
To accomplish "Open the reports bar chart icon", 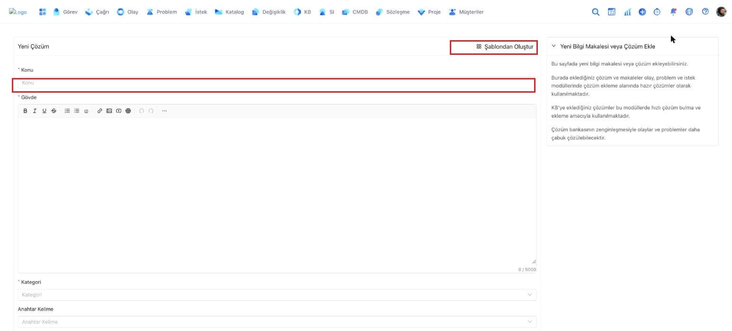I will click(627, 12).
